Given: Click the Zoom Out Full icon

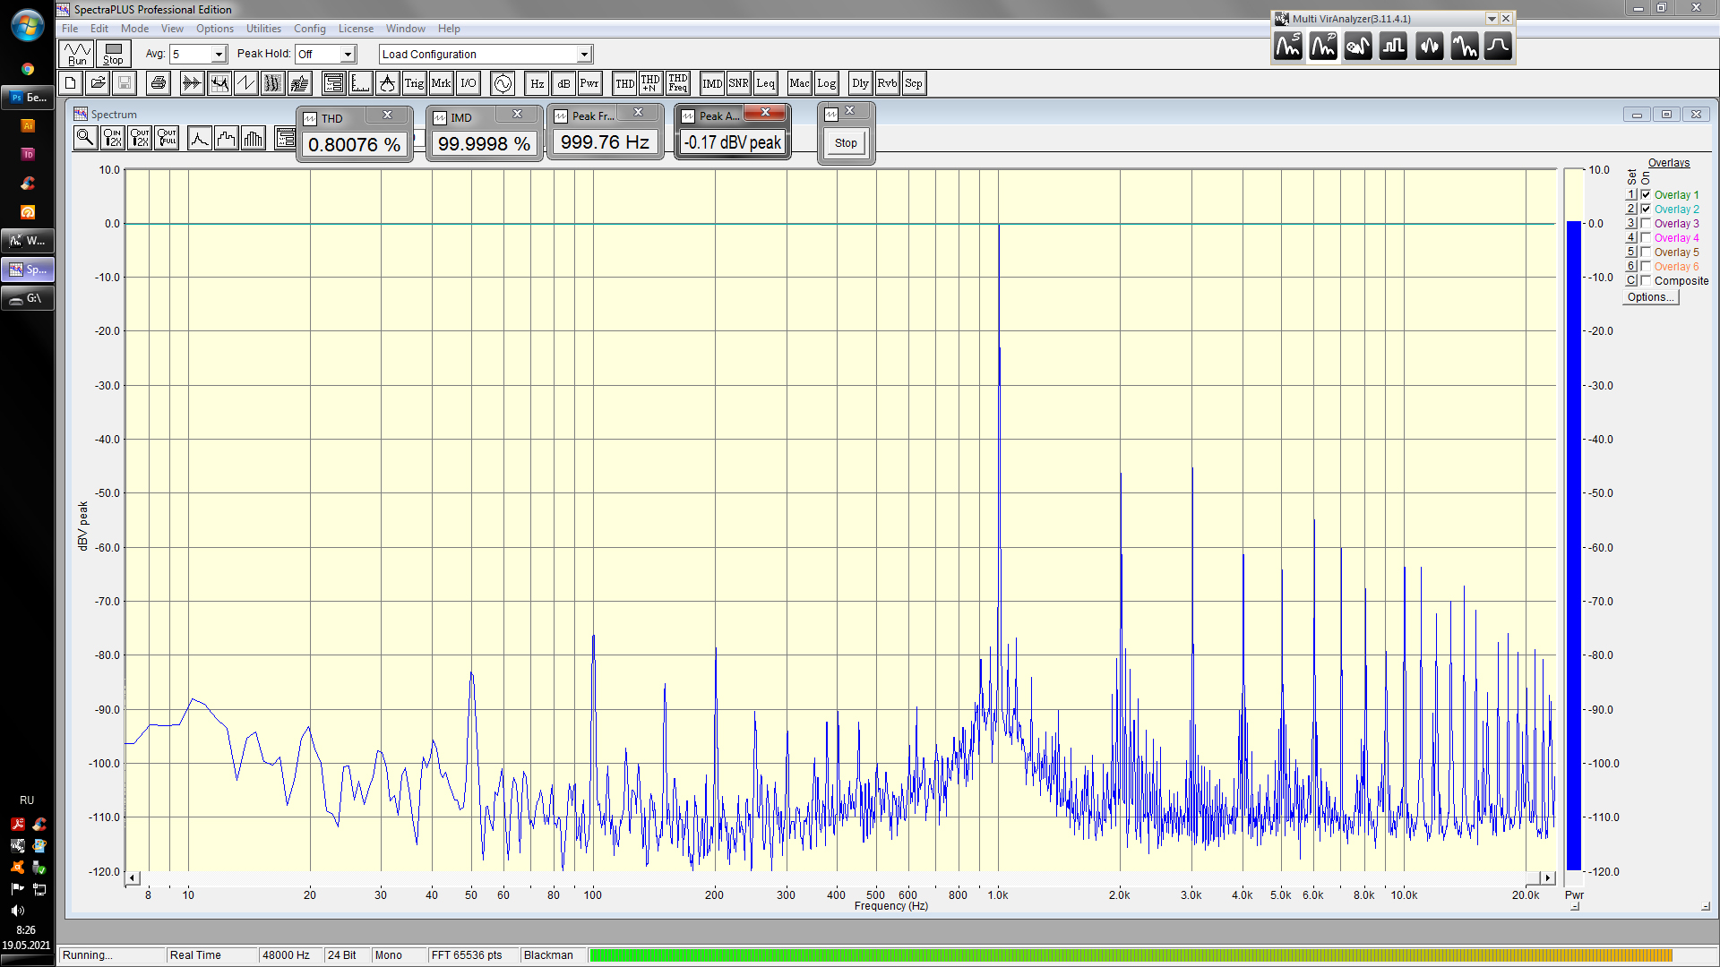Looking at the screenshot, I should (x=167, y=138).
